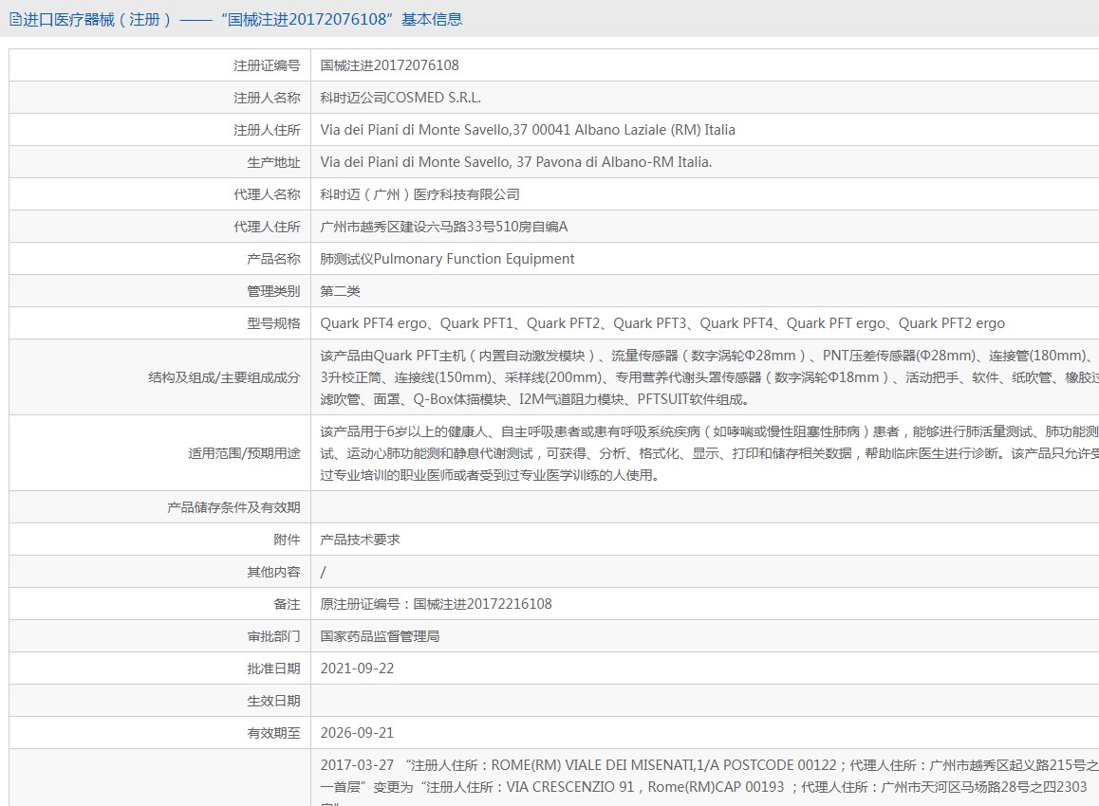1099x806 pixels.
Task: Click the page title ending in 基本信息
Action: pyautogui.click(x=243, y=20)
